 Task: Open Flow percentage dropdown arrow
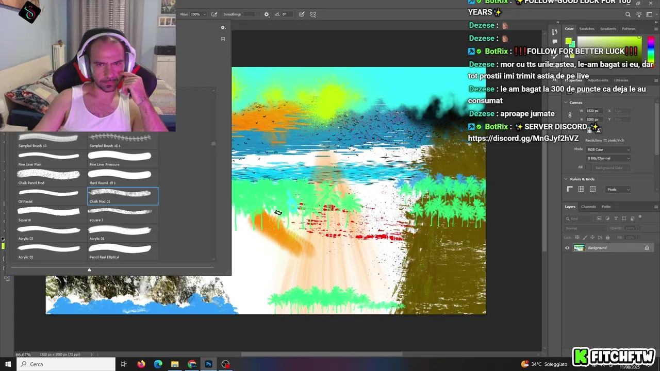click(204, 14)
